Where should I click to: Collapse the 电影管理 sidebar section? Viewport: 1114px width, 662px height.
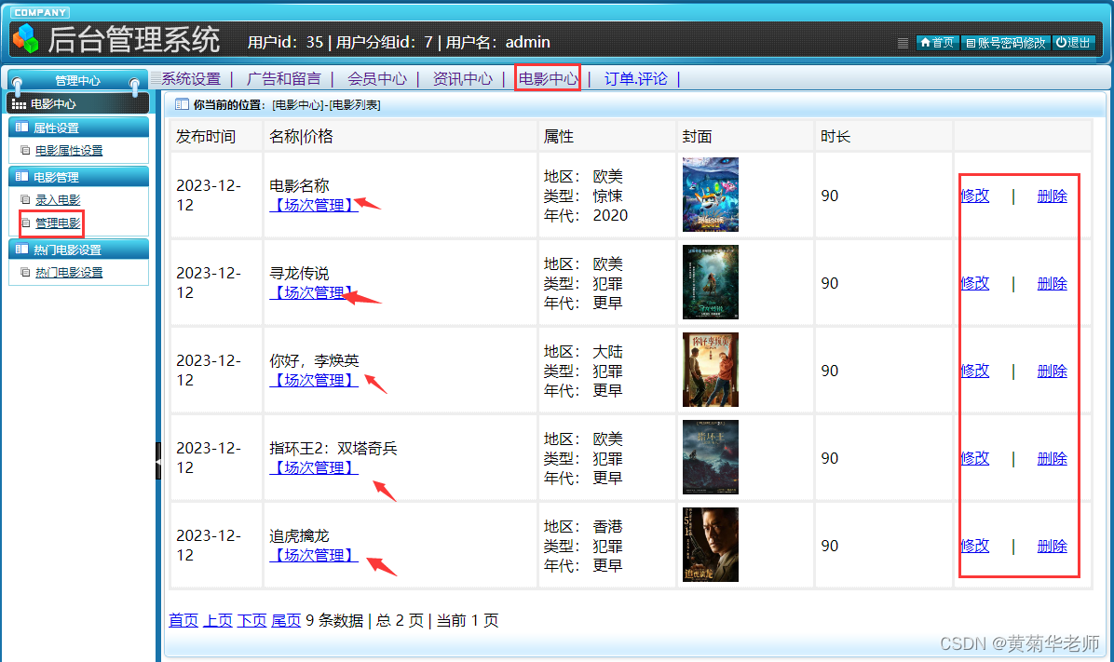click(x=78, y=177)
